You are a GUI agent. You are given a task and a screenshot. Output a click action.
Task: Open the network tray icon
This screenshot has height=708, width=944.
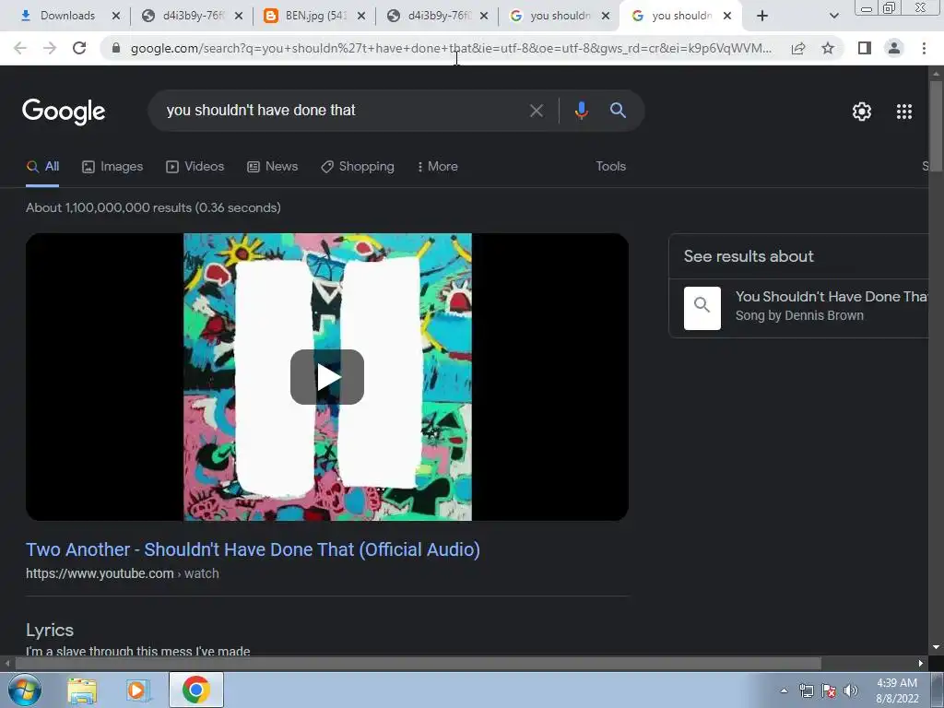(806, 690)
